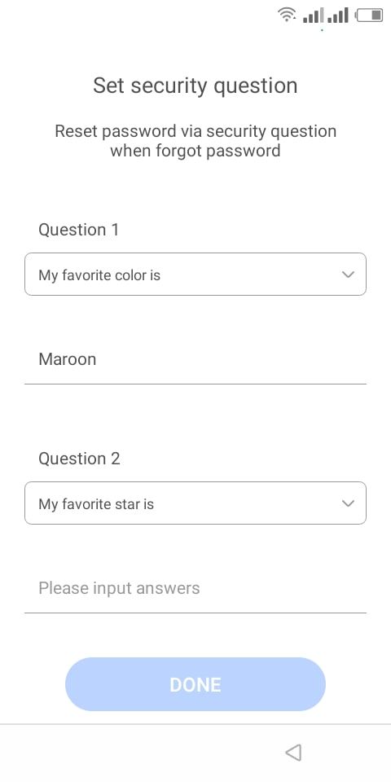Tap the second cellular signal bars icon

point(339,15)
